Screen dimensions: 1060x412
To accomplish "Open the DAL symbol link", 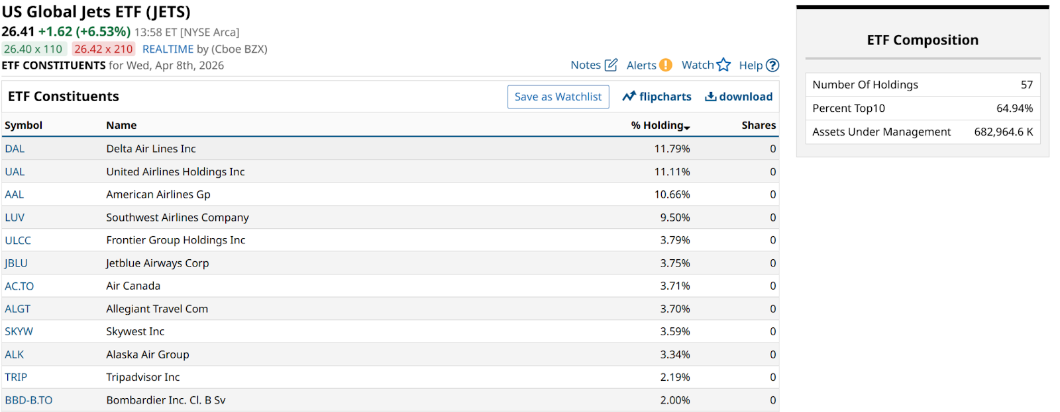I will [15, 149].
